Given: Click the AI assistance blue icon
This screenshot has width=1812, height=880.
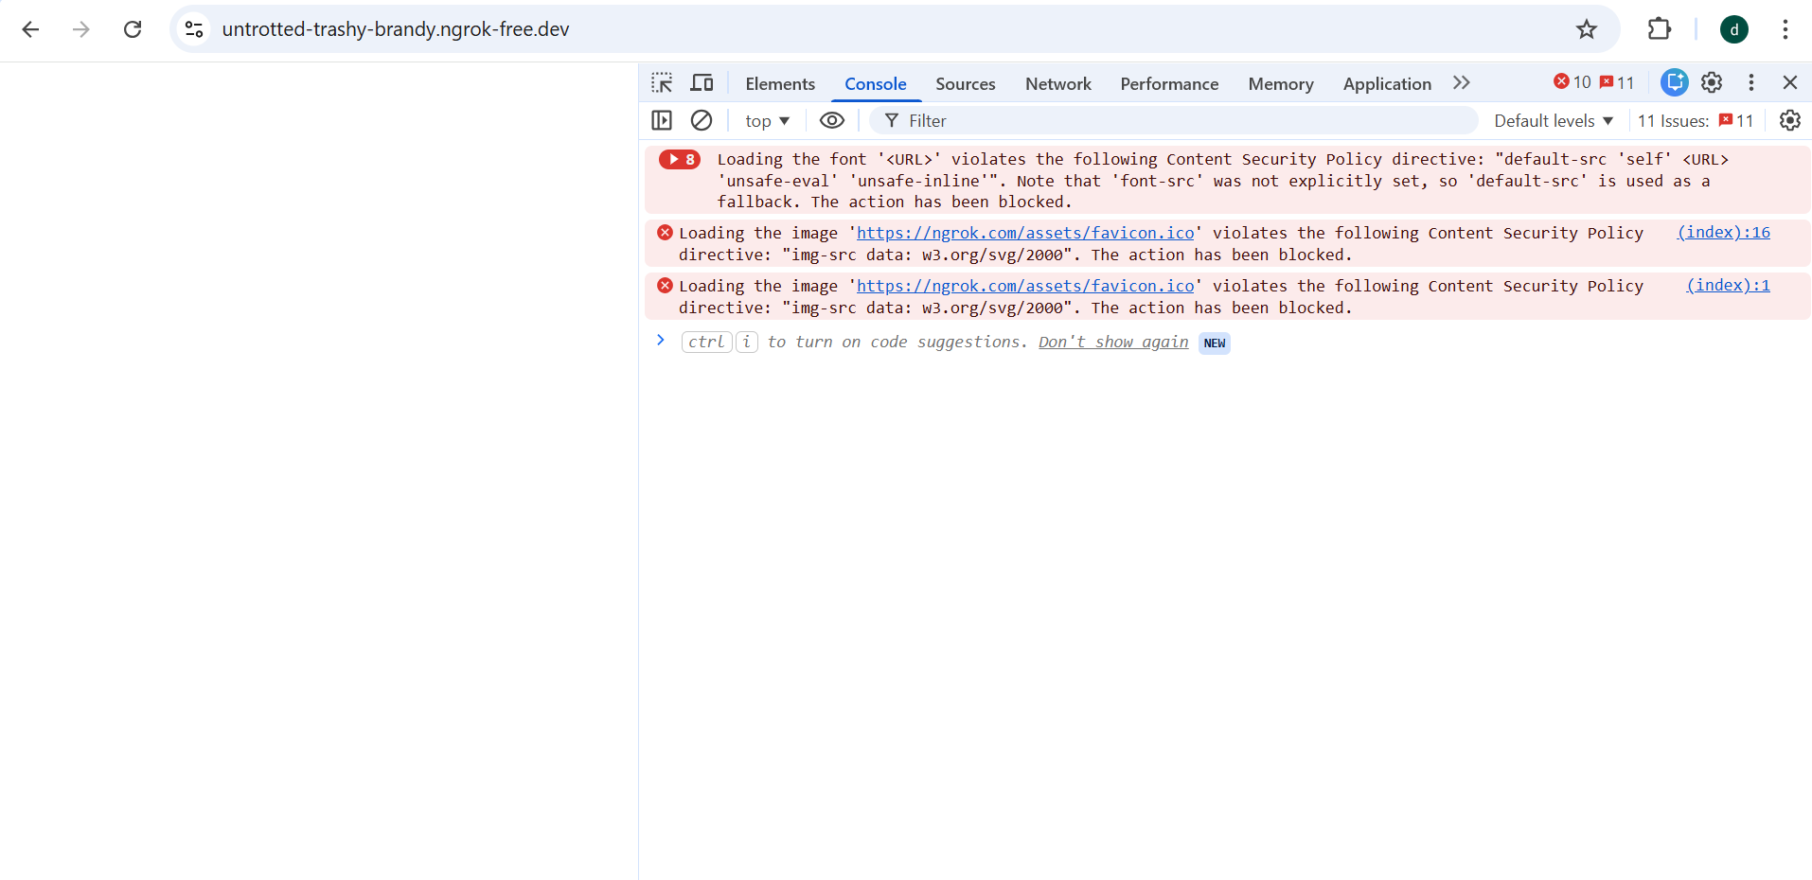Looking at the screenshot, I should click(1675, 82).
